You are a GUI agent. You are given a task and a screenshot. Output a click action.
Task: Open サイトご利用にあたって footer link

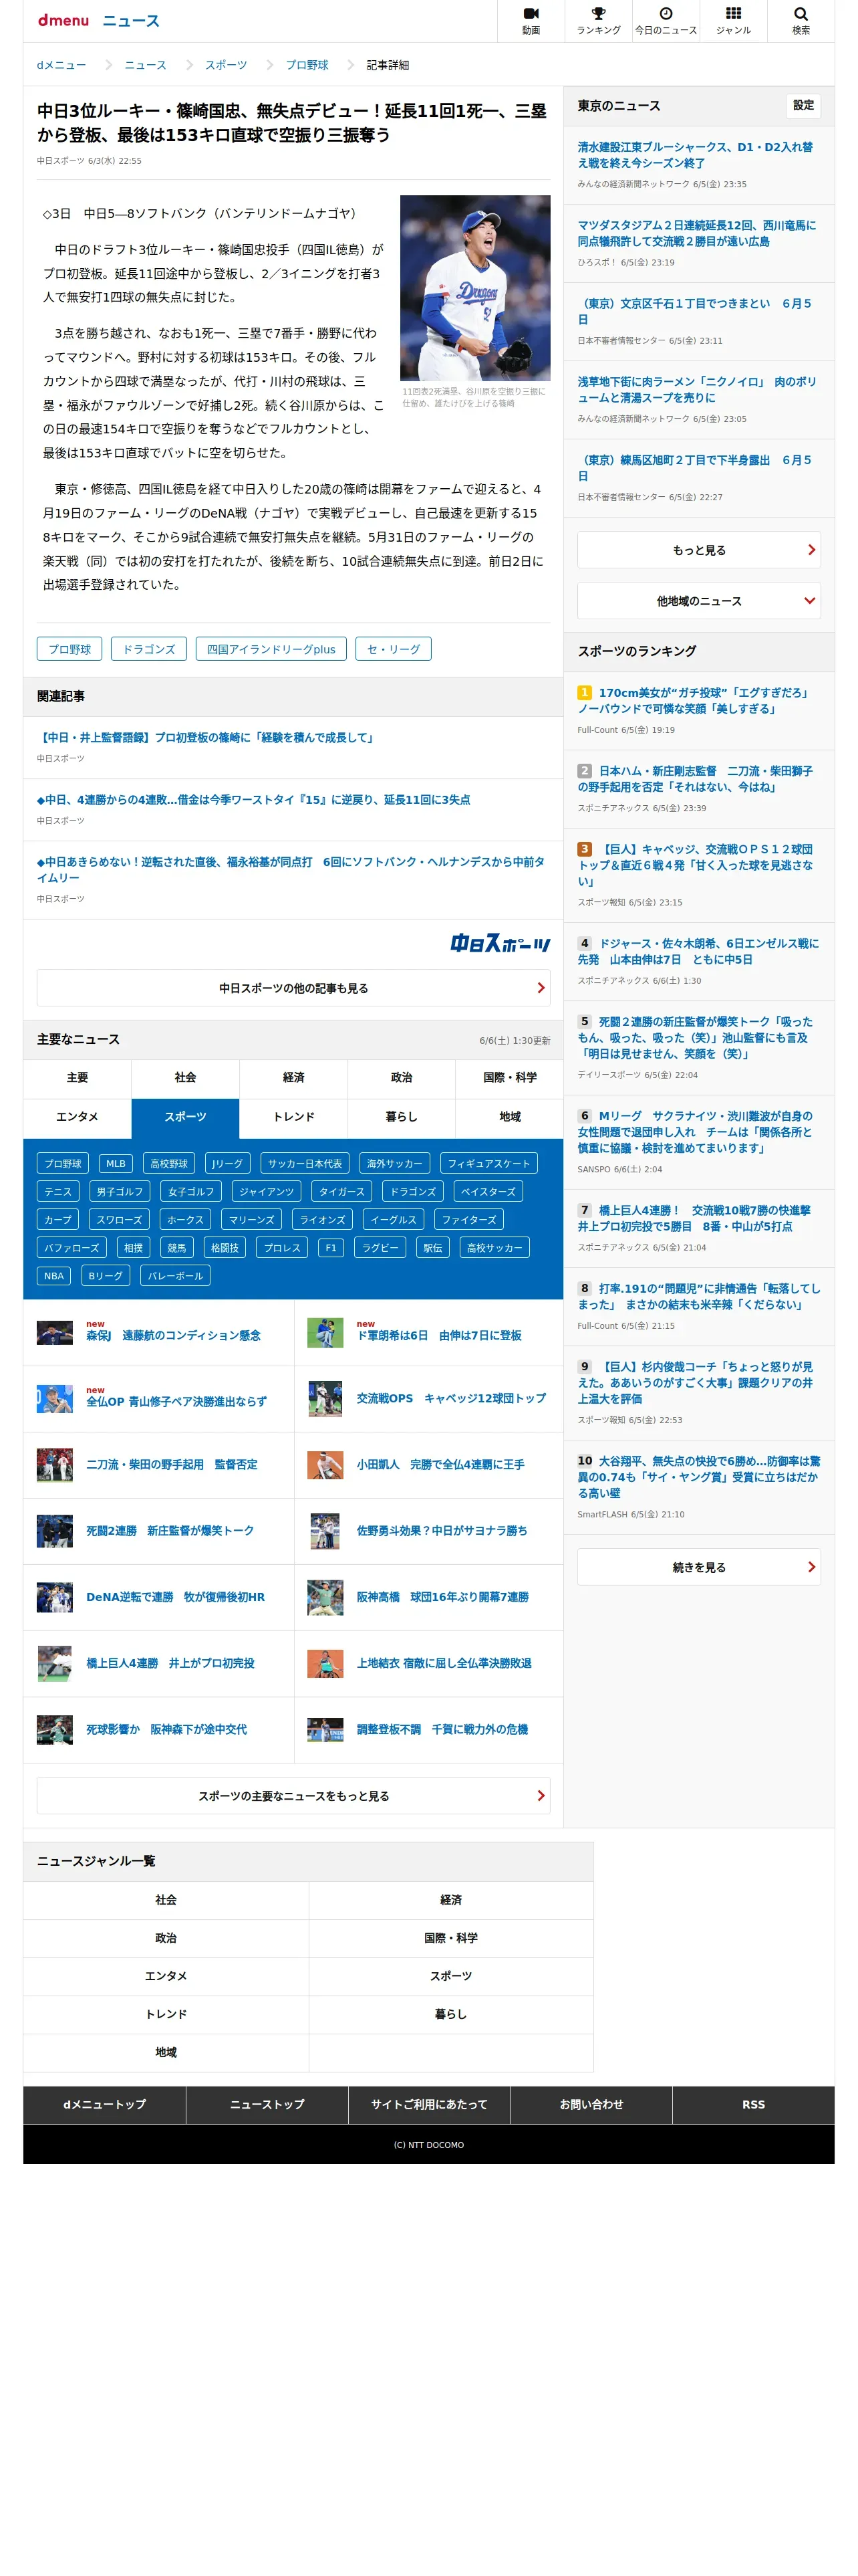click(x=430, y=2104)
